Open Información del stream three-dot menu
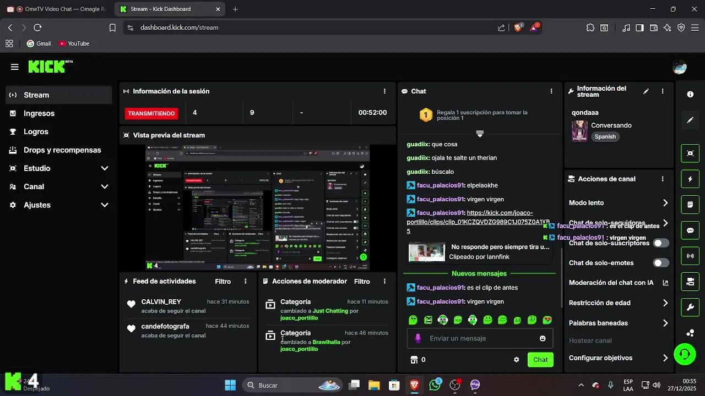The height and width of the screenshot is (396, 705). click(663, 91)
